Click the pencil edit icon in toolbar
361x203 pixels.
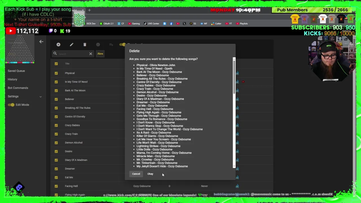point(72,45)
